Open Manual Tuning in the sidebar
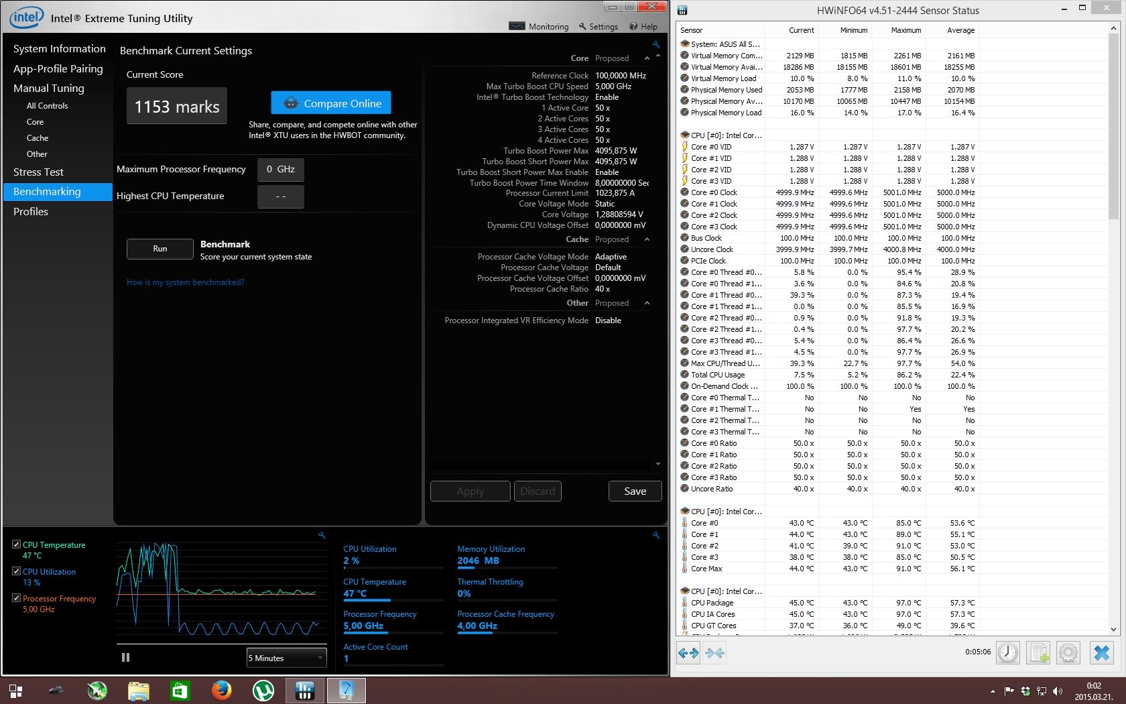The image size is (1126, 704). pos(49,88)
